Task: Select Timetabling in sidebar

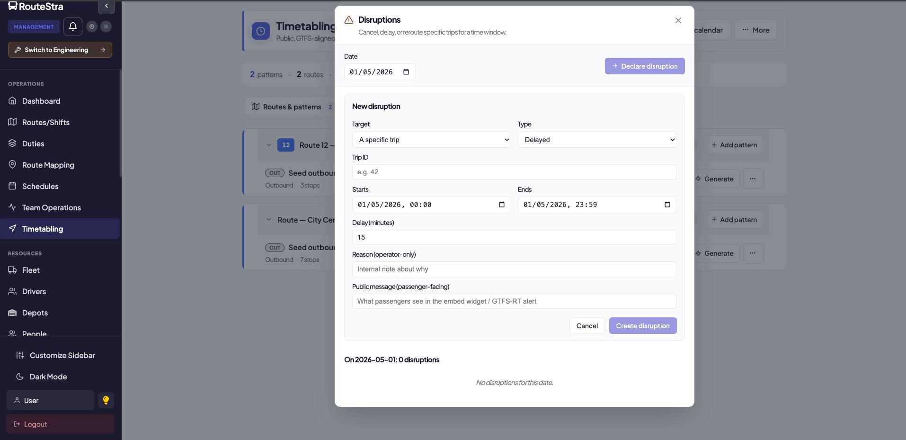Action: [x=60, y=229]
